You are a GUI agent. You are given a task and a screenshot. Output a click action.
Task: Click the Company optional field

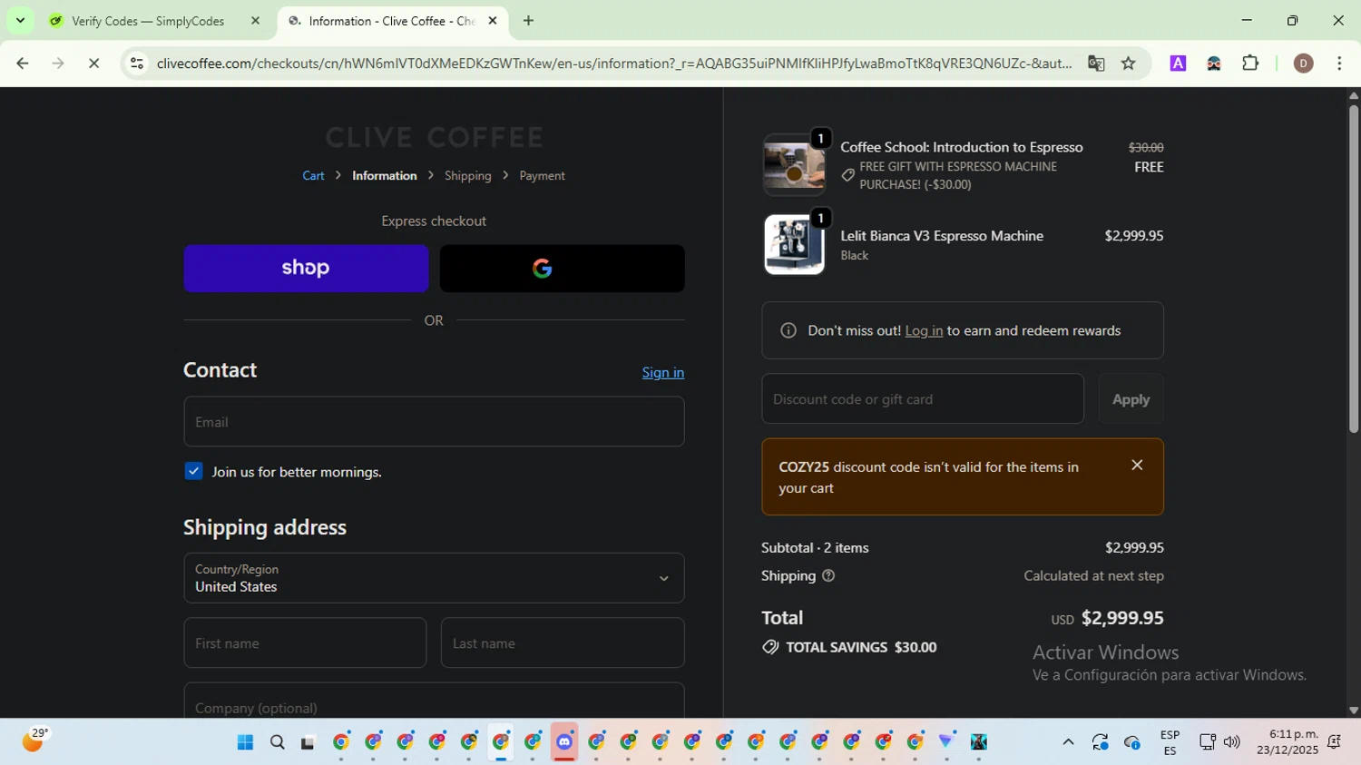(x=434, y=701)
